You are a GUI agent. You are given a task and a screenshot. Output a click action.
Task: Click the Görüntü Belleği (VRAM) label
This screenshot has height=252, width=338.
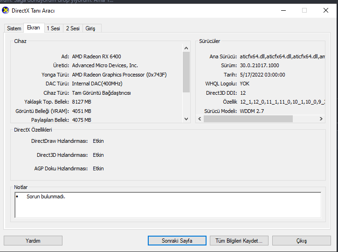point(42,111)
